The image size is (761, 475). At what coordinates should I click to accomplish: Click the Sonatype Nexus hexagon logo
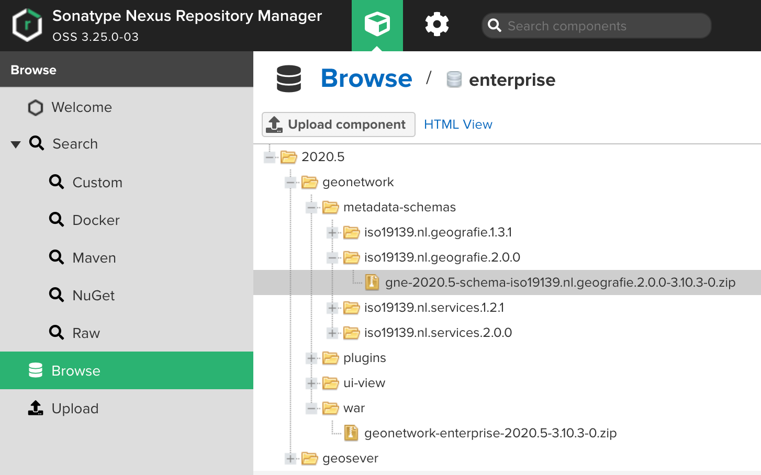pyautogui.click(x=27, y=25)
